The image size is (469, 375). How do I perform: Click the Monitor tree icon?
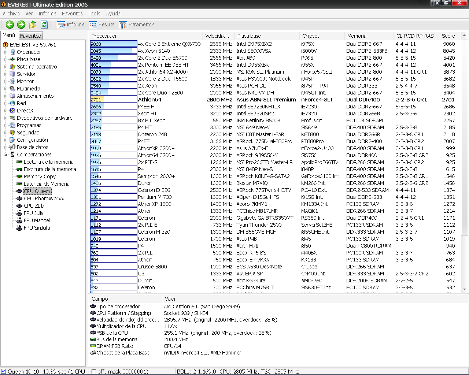[x=12, y=81]
